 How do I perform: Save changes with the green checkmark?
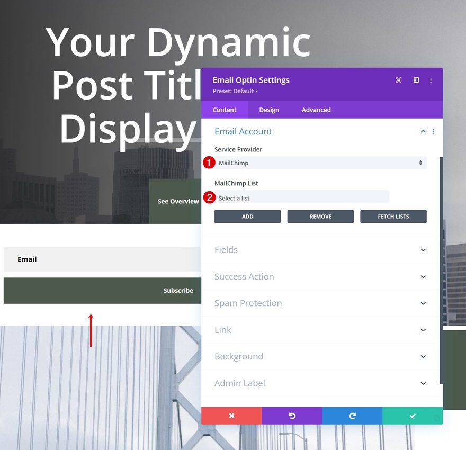[x=413, y=416]
